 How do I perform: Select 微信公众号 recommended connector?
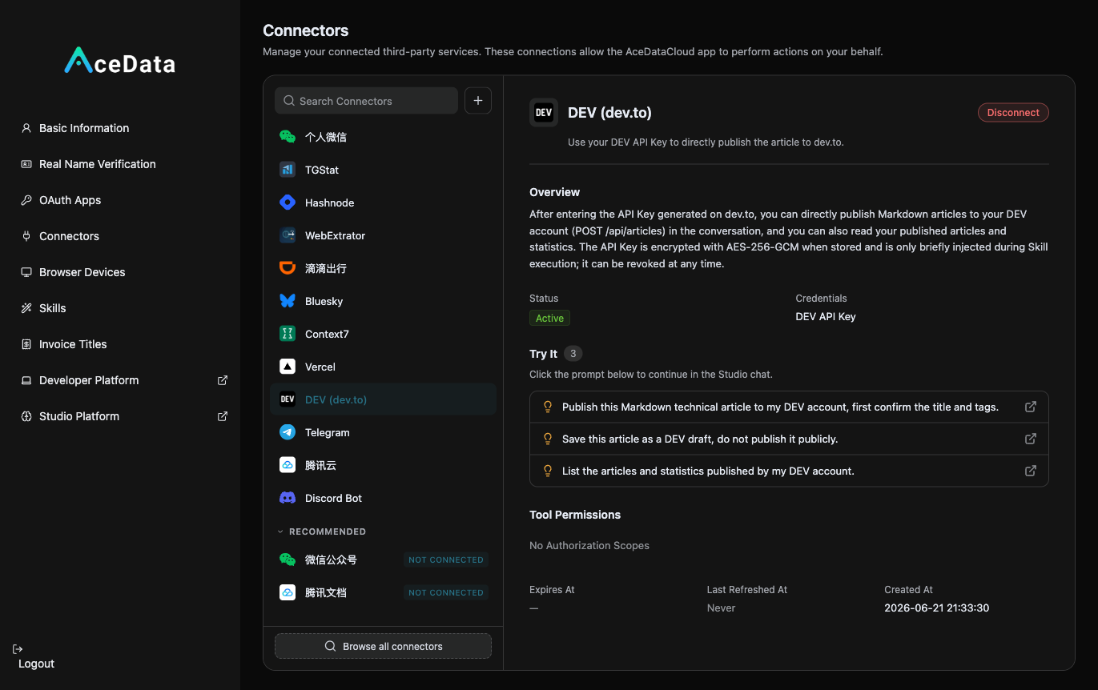[383, 560]
